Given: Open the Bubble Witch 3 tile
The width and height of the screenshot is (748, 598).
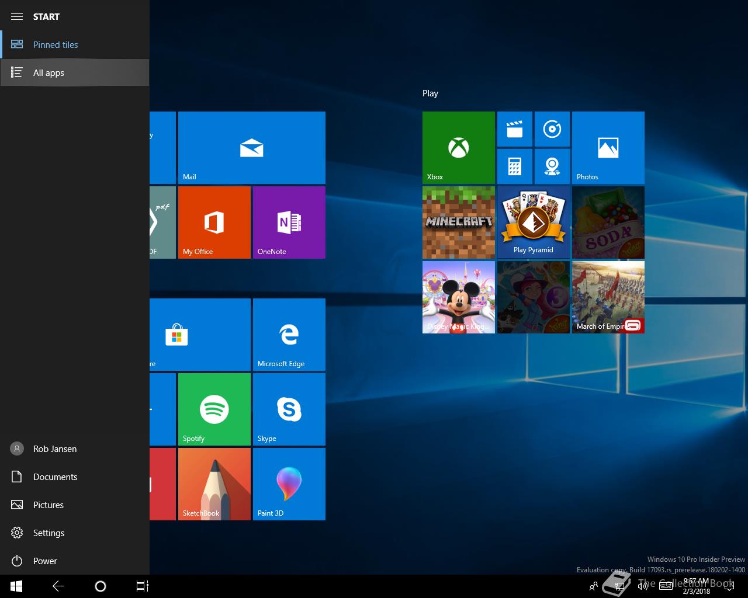Looking at the screenshot, I should click(x=534, y=297).
